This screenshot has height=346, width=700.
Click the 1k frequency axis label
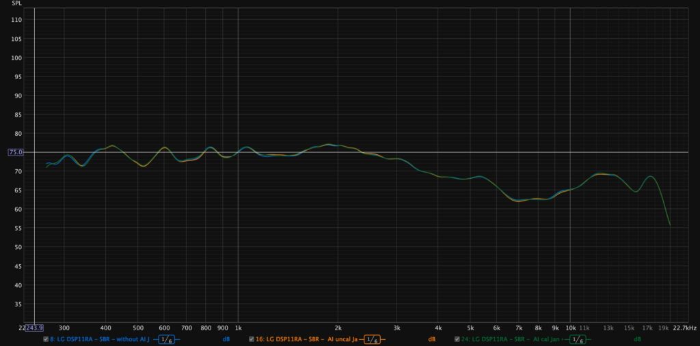(x=238, y=328)
